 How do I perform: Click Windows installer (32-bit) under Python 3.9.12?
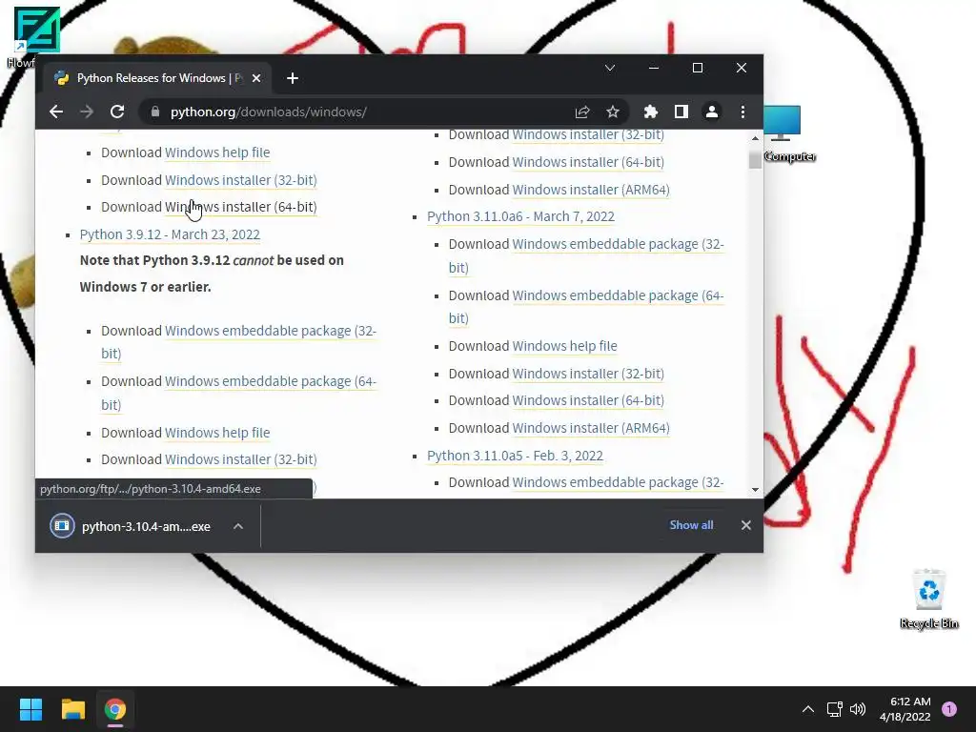coord(241,459)
